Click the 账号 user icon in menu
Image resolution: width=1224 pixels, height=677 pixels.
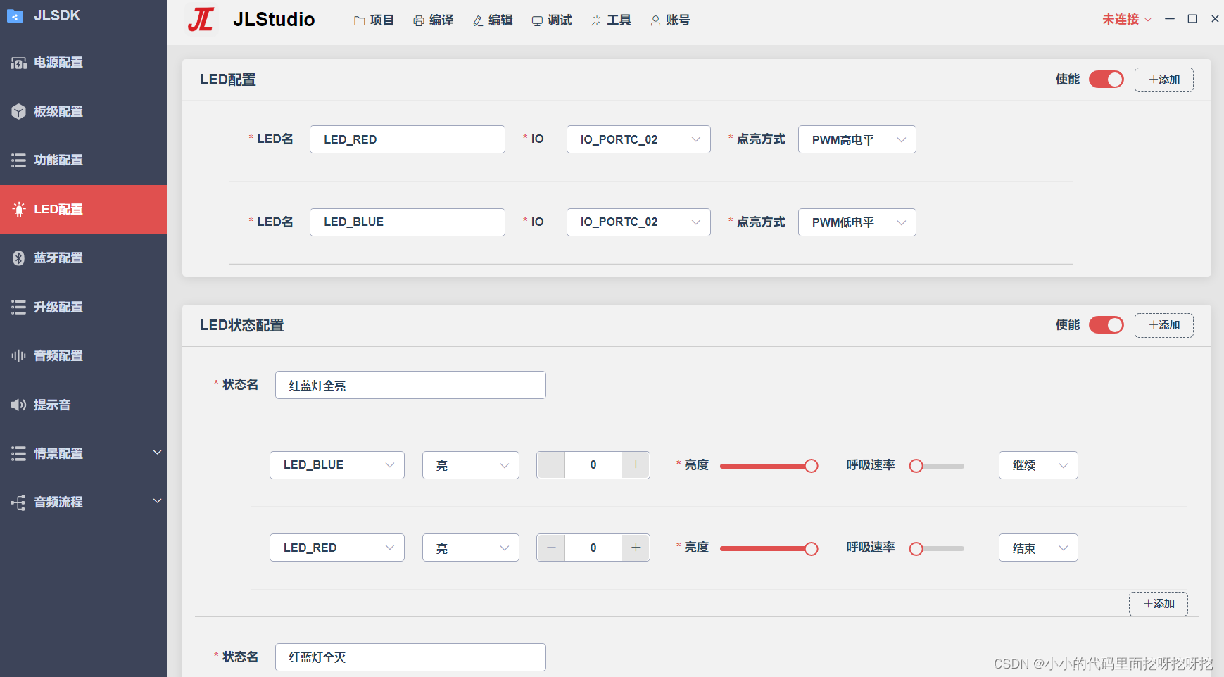pos(655,21)
